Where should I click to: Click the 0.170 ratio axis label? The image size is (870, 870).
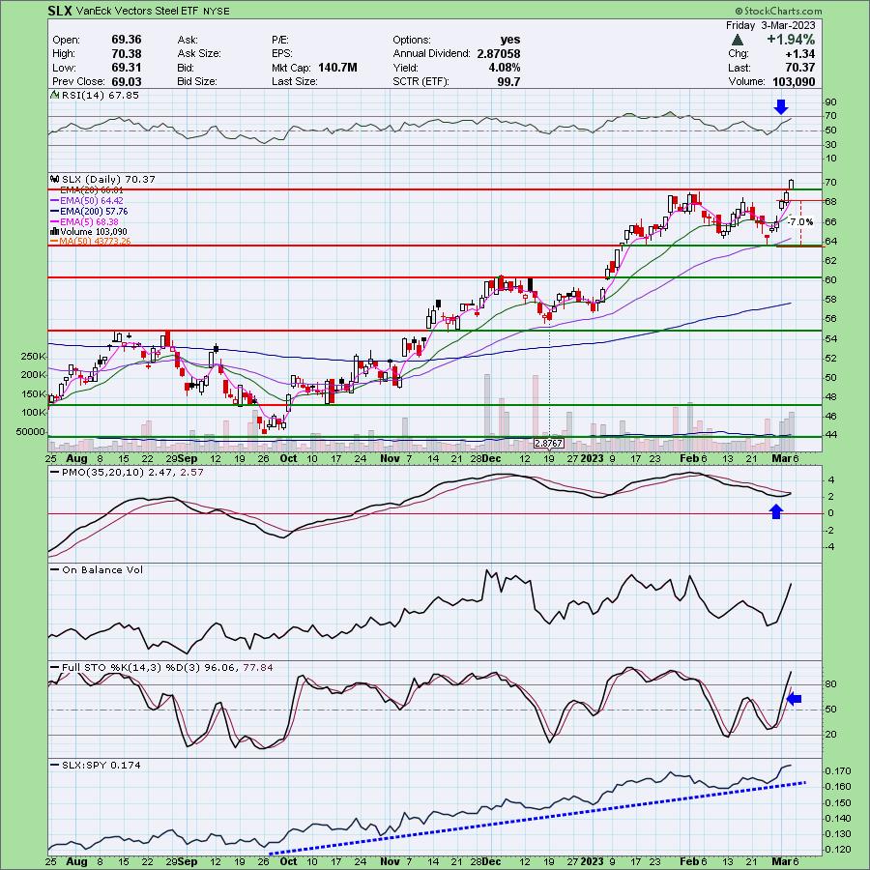tap(837, 770)
